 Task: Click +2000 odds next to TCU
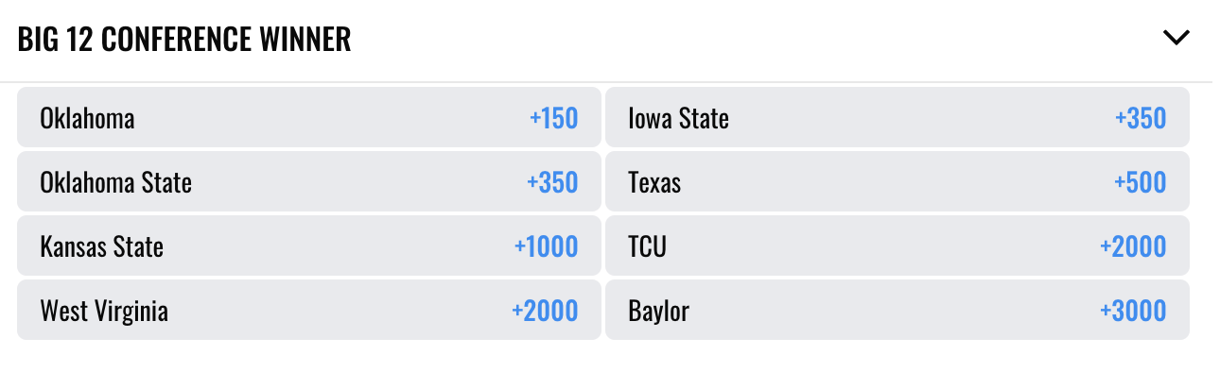pos(1133,246)
